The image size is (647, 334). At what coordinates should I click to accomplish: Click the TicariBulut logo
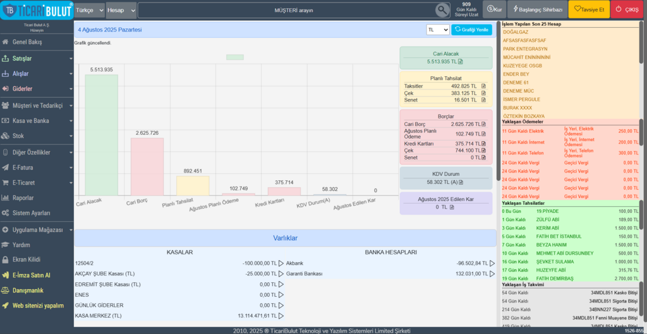tap(36, 10)
